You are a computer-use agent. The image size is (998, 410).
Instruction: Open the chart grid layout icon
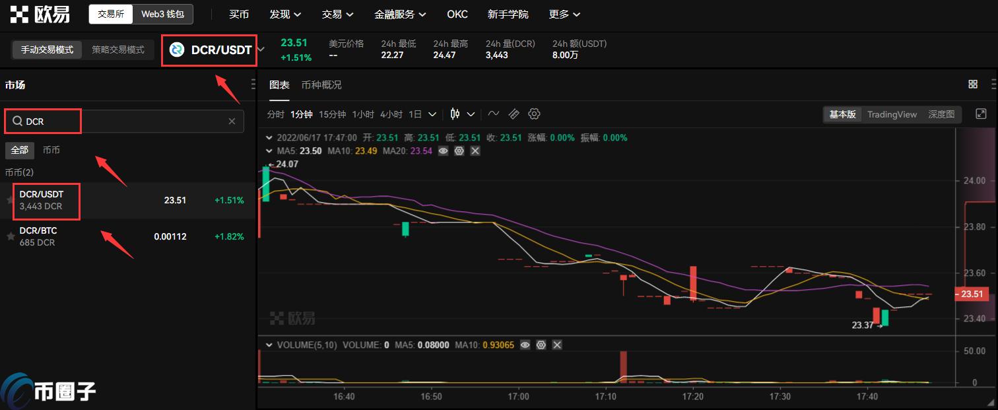coord(973,84)
